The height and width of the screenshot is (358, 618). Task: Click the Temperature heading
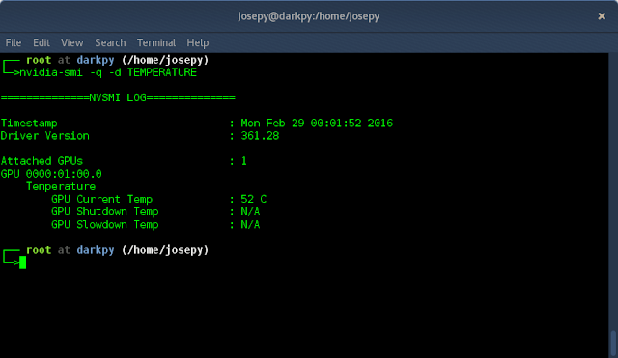click(61, 186)
